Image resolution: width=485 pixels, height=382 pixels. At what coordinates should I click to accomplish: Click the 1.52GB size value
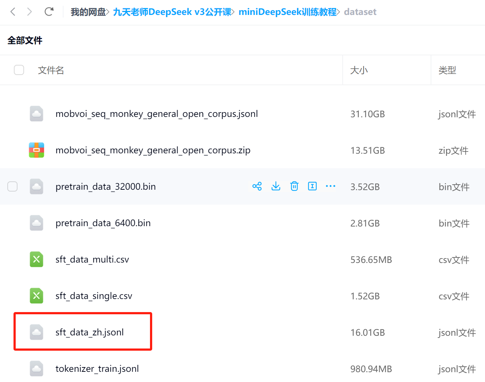coord(365,296)
